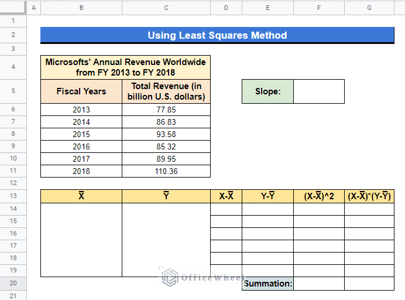The image size is (405, 300).
Task: Click the cell containing 2015
Action: (x=81, y=134)
